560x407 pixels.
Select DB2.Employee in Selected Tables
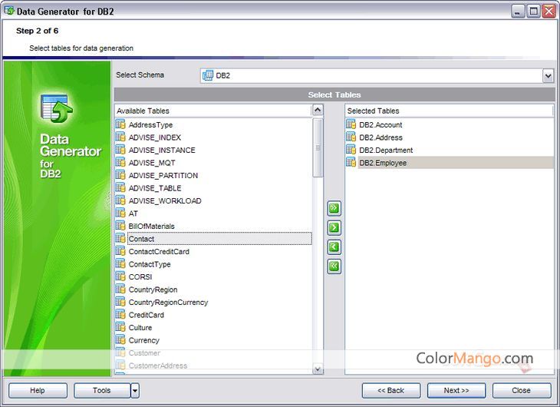click(x=383, y=163)
